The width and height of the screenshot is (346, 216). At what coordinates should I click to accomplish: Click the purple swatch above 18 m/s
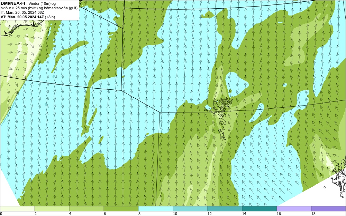tap(329, 209)
